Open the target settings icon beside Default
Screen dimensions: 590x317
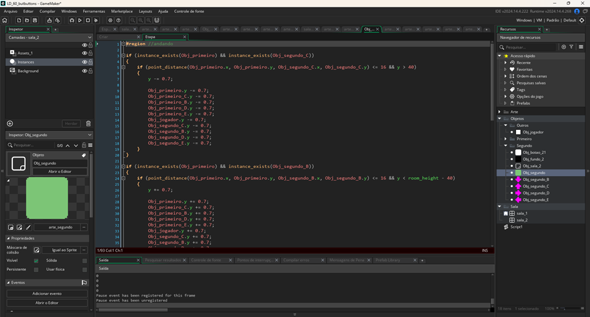pos(582,20)
